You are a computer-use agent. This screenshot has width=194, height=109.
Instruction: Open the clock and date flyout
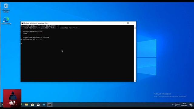pyautogui.click(x=184, y=105)
